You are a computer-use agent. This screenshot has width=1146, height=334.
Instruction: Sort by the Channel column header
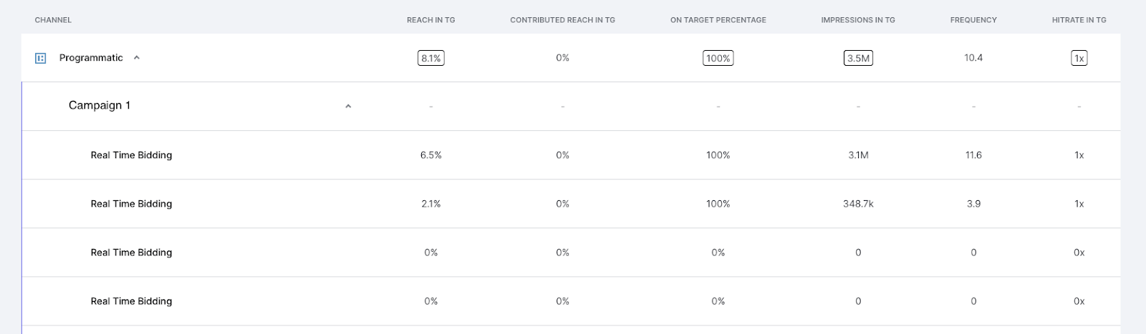pos(53,20)
